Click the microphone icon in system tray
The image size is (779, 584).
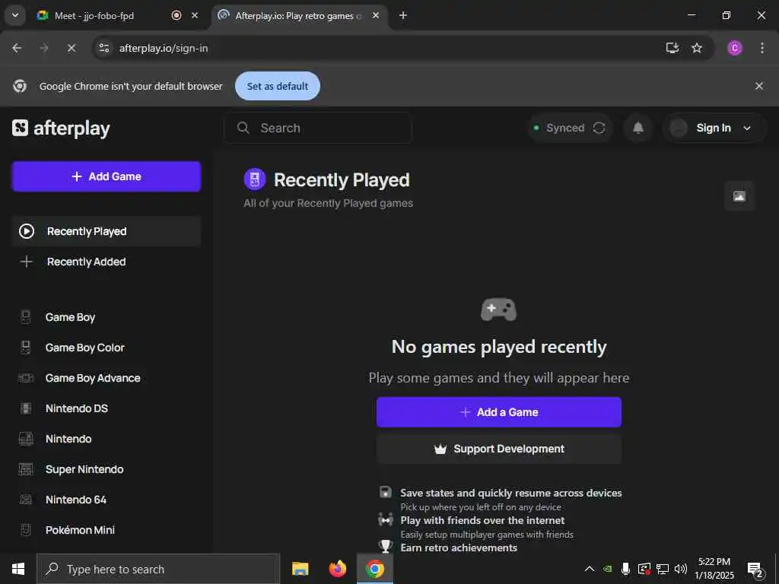[625, 569]
